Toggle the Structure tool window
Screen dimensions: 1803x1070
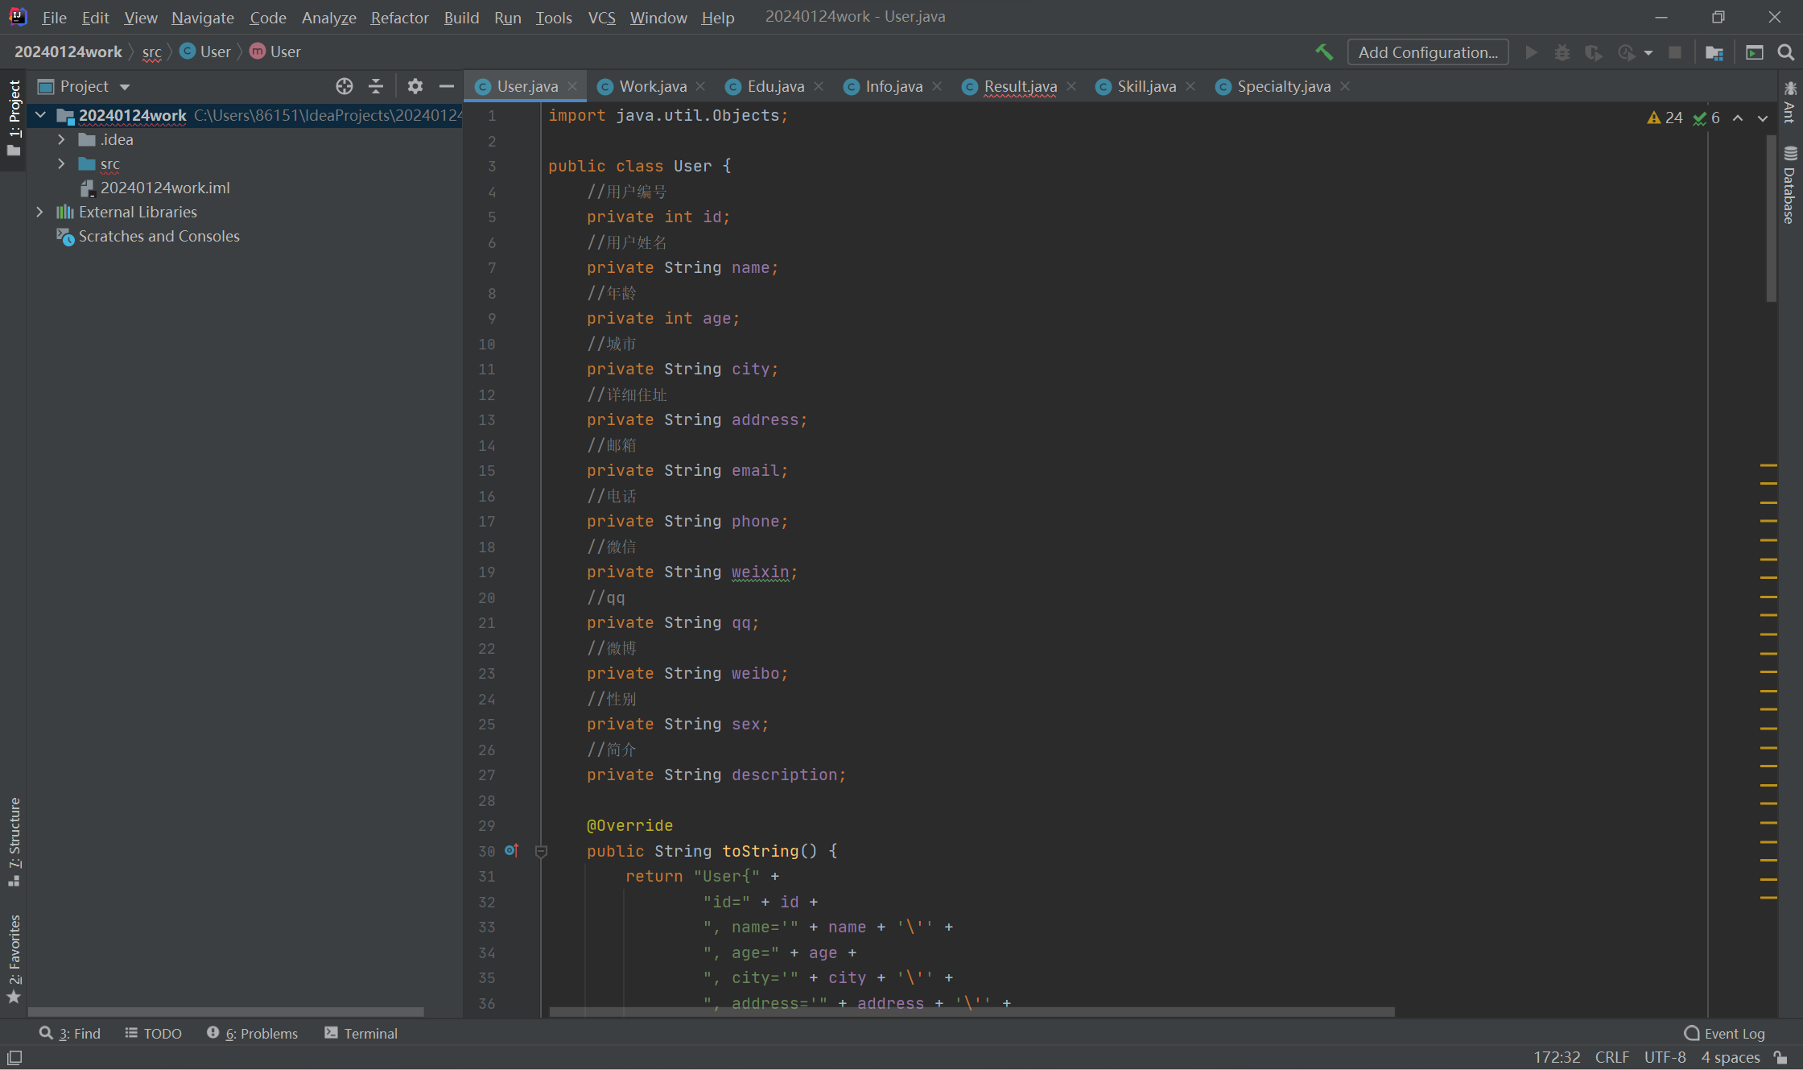pos(14,841)
